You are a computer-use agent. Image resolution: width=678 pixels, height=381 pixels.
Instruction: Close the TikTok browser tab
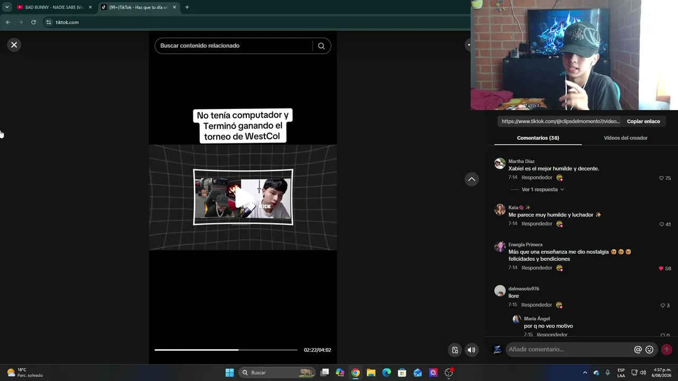(x=174, y=7)
